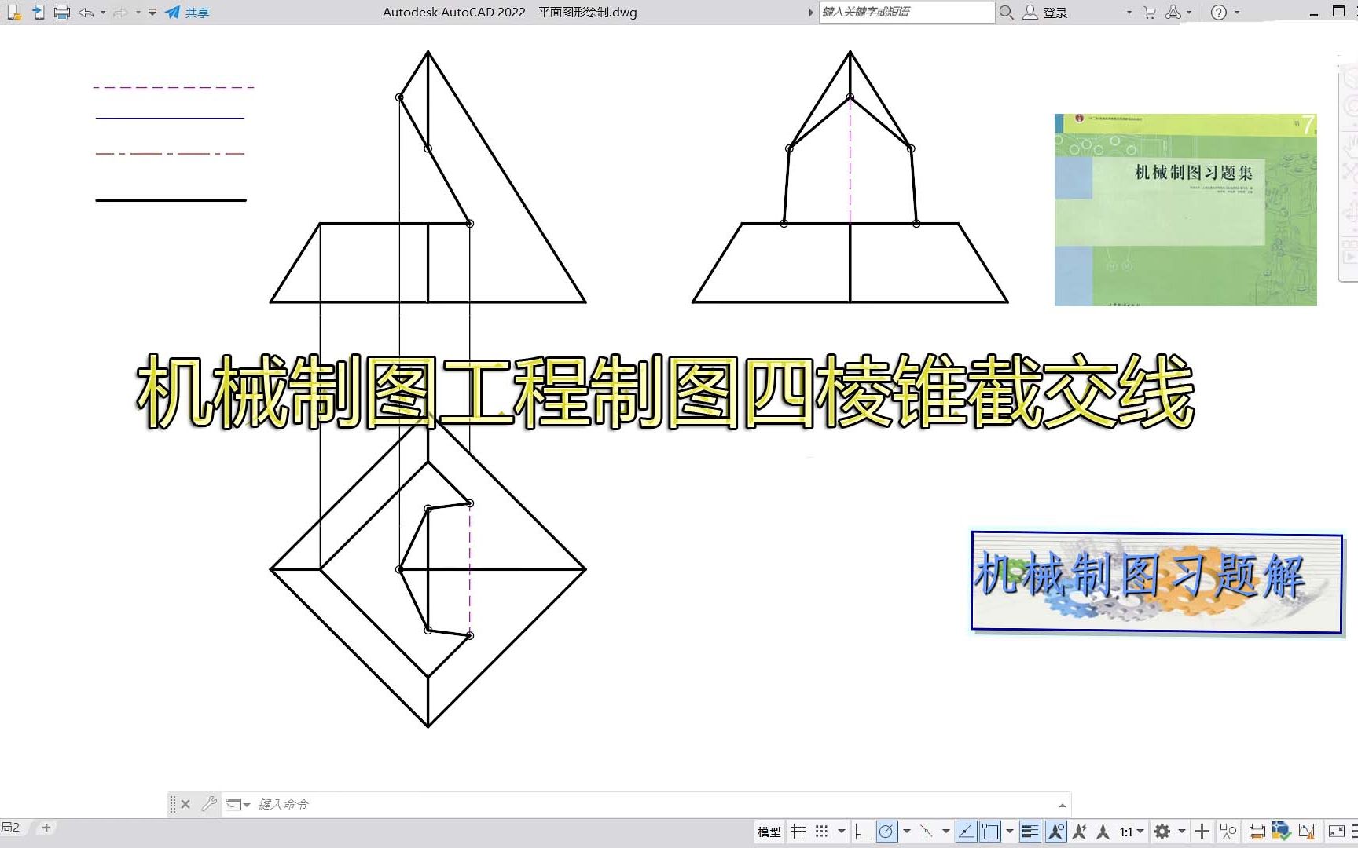Screen dimensions: 1358x848
Task: Click the annotation scale icon beside 1:1
Action: pyautogui.click(x=1103, y=832)
